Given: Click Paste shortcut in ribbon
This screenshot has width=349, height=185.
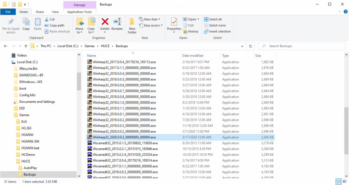Looking at the screenshot, I should (57, 32).
